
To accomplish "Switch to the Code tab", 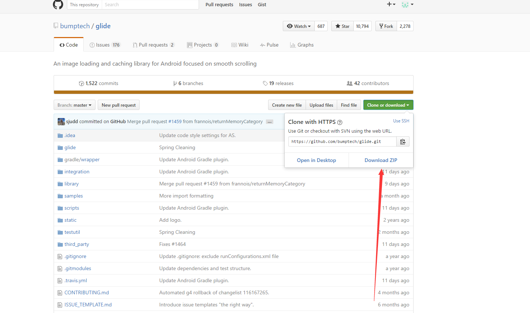I will (x=69, y=45).
